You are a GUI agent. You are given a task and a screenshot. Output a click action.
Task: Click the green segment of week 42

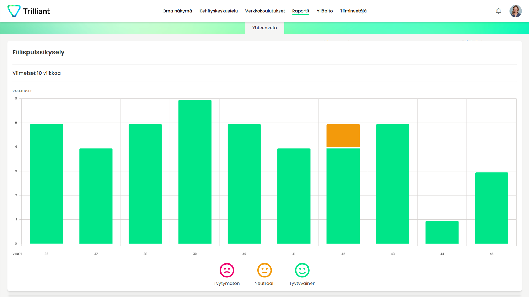pyautogui.click(x=343, y=196)
